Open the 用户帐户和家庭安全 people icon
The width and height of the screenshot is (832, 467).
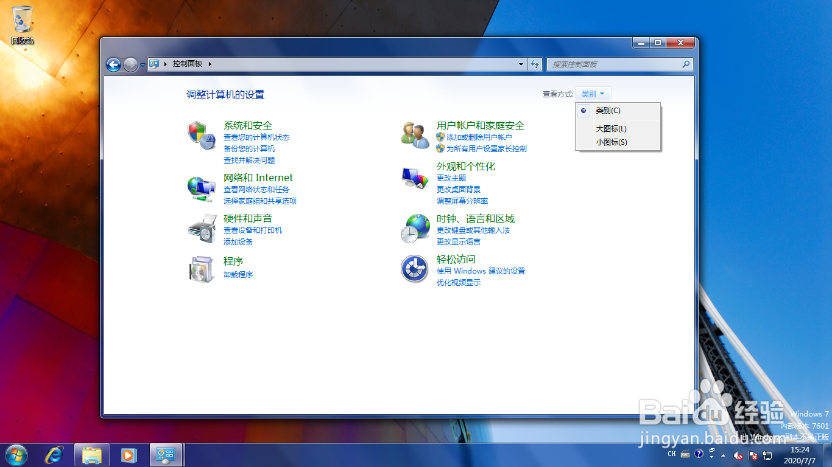[x=415, y=135]
